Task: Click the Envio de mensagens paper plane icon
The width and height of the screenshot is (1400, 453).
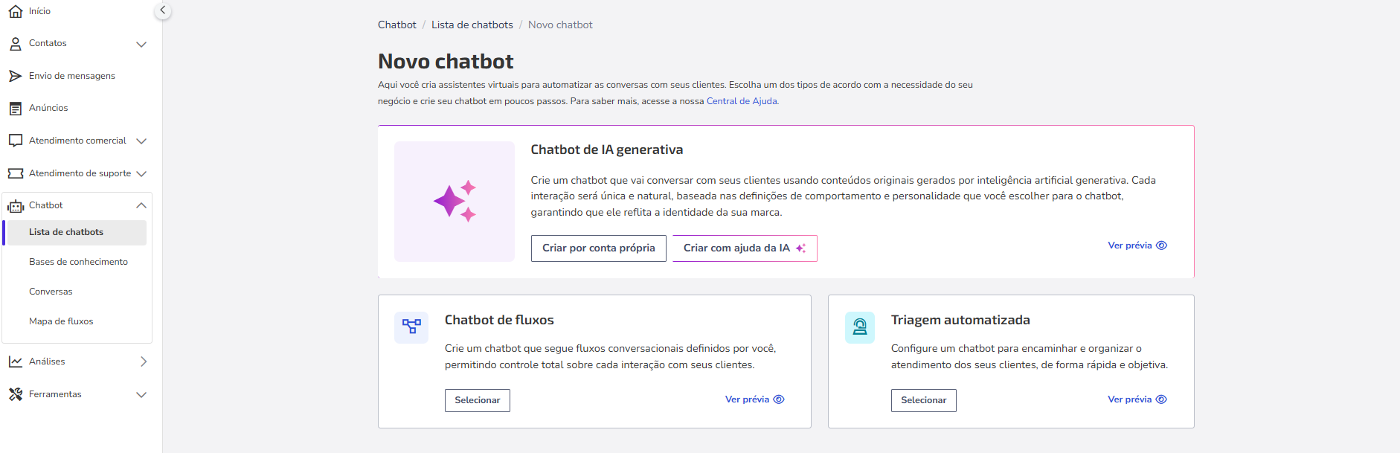Action: 15,76
